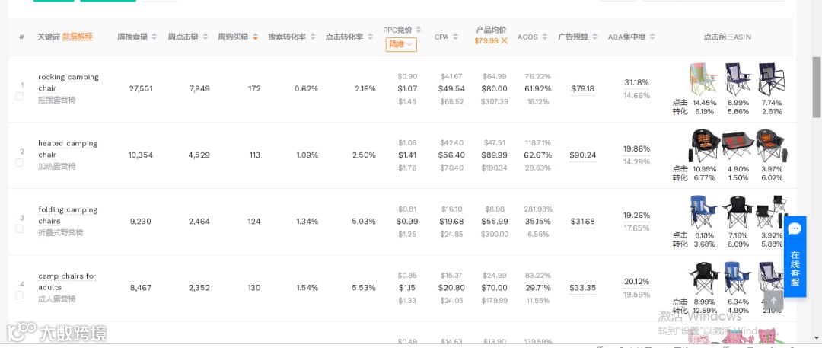Check the box for rocking camping chair

tap(19, 96)
